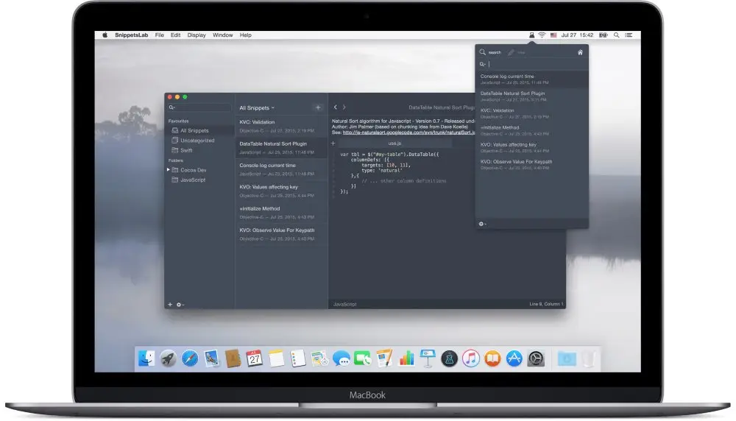
Task: Open the sidebar gear action menu
Action: tap(180, 305)
